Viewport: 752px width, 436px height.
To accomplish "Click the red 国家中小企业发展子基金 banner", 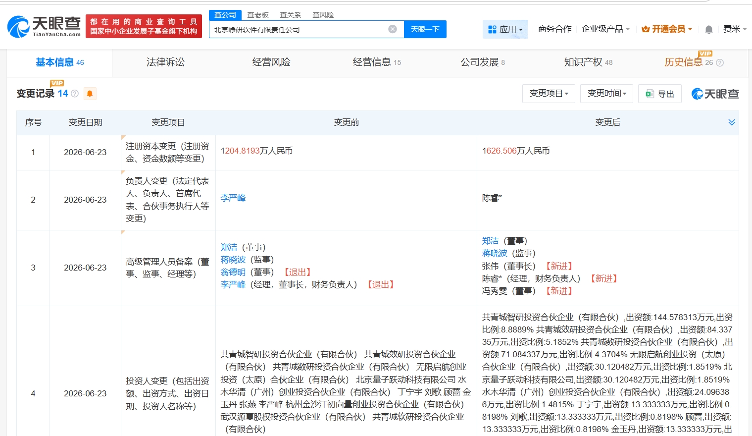I will [144, 26].
